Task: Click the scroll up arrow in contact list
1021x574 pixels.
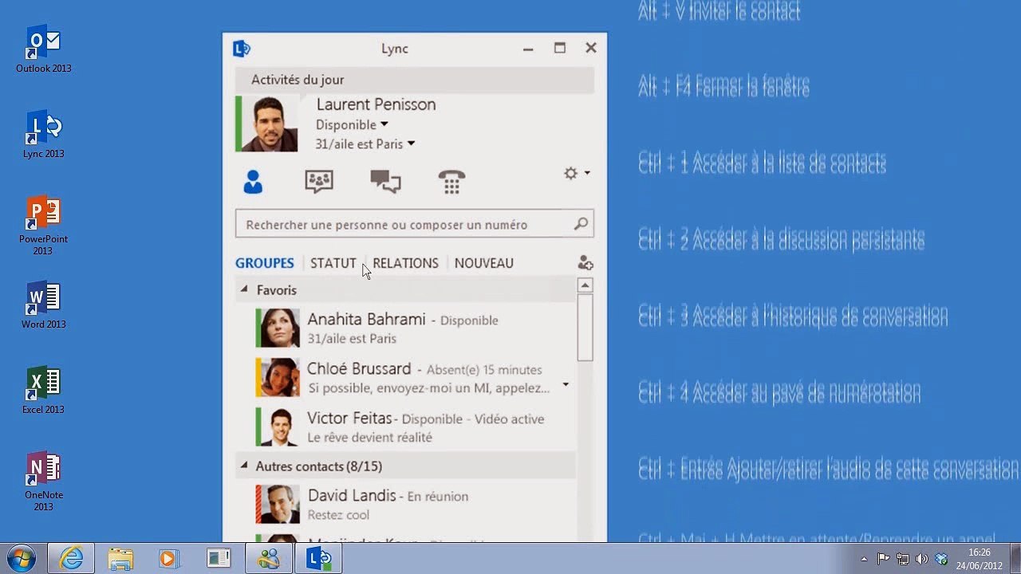Action: tap(585, 285)
